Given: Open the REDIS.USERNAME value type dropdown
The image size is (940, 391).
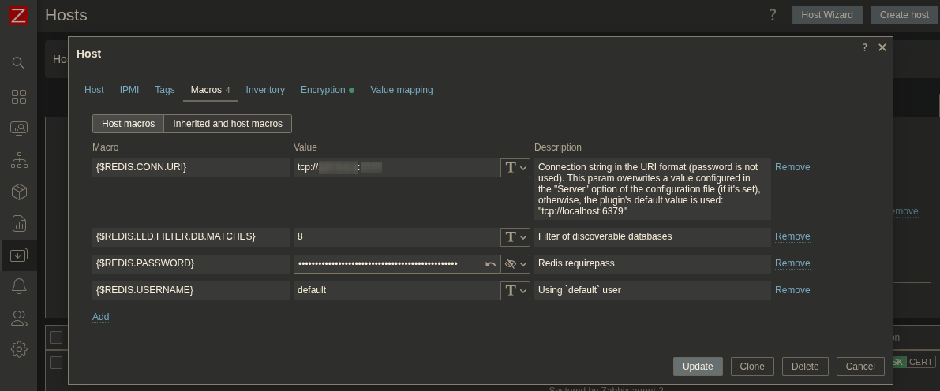Looking at the screenshot, I should pos(515,291).
